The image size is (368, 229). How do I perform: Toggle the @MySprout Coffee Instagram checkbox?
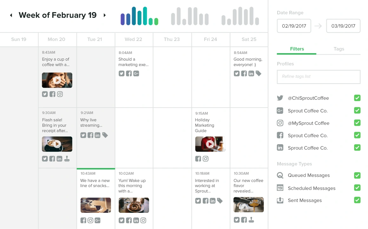pyautogui.click(x=357, y=123)
